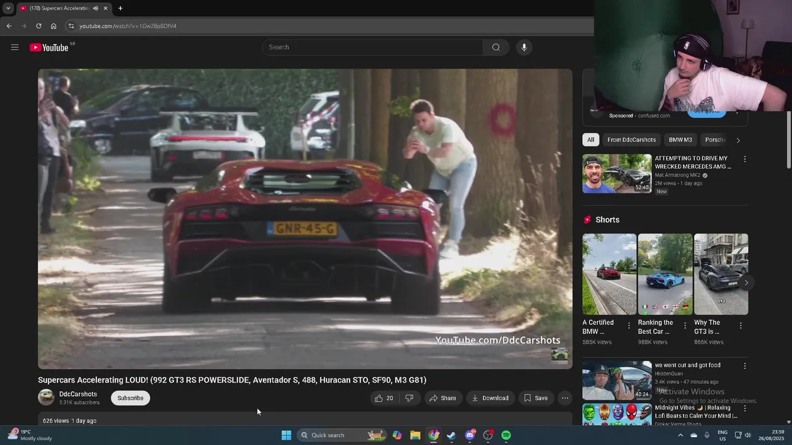Open the wrecked Mercedes AMG video title
The image size is (792, 445).
(692, 163)
